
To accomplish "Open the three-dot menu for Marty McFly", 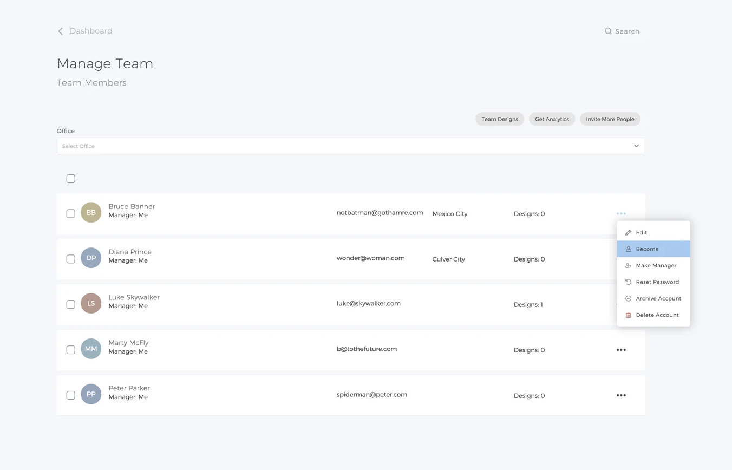I will (x=621, y=350).
